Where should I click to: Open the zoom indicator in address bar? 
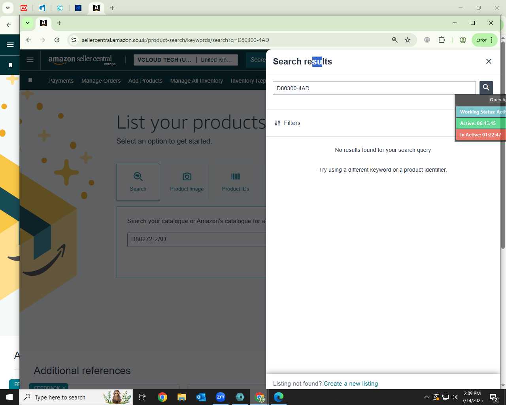(x=395, y=40)
